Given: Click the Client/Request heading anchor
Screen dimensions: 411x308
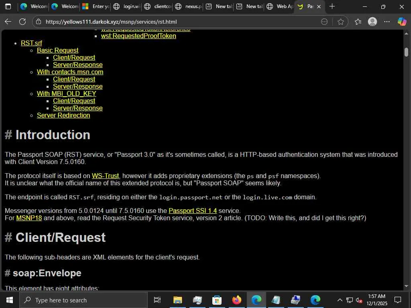Looking at the screenshot, I should (x=8, y=237).
